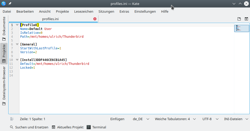Screen dimensions: 250x131
Task: Open the Einstellungen menu
Action: click(145, 11)
